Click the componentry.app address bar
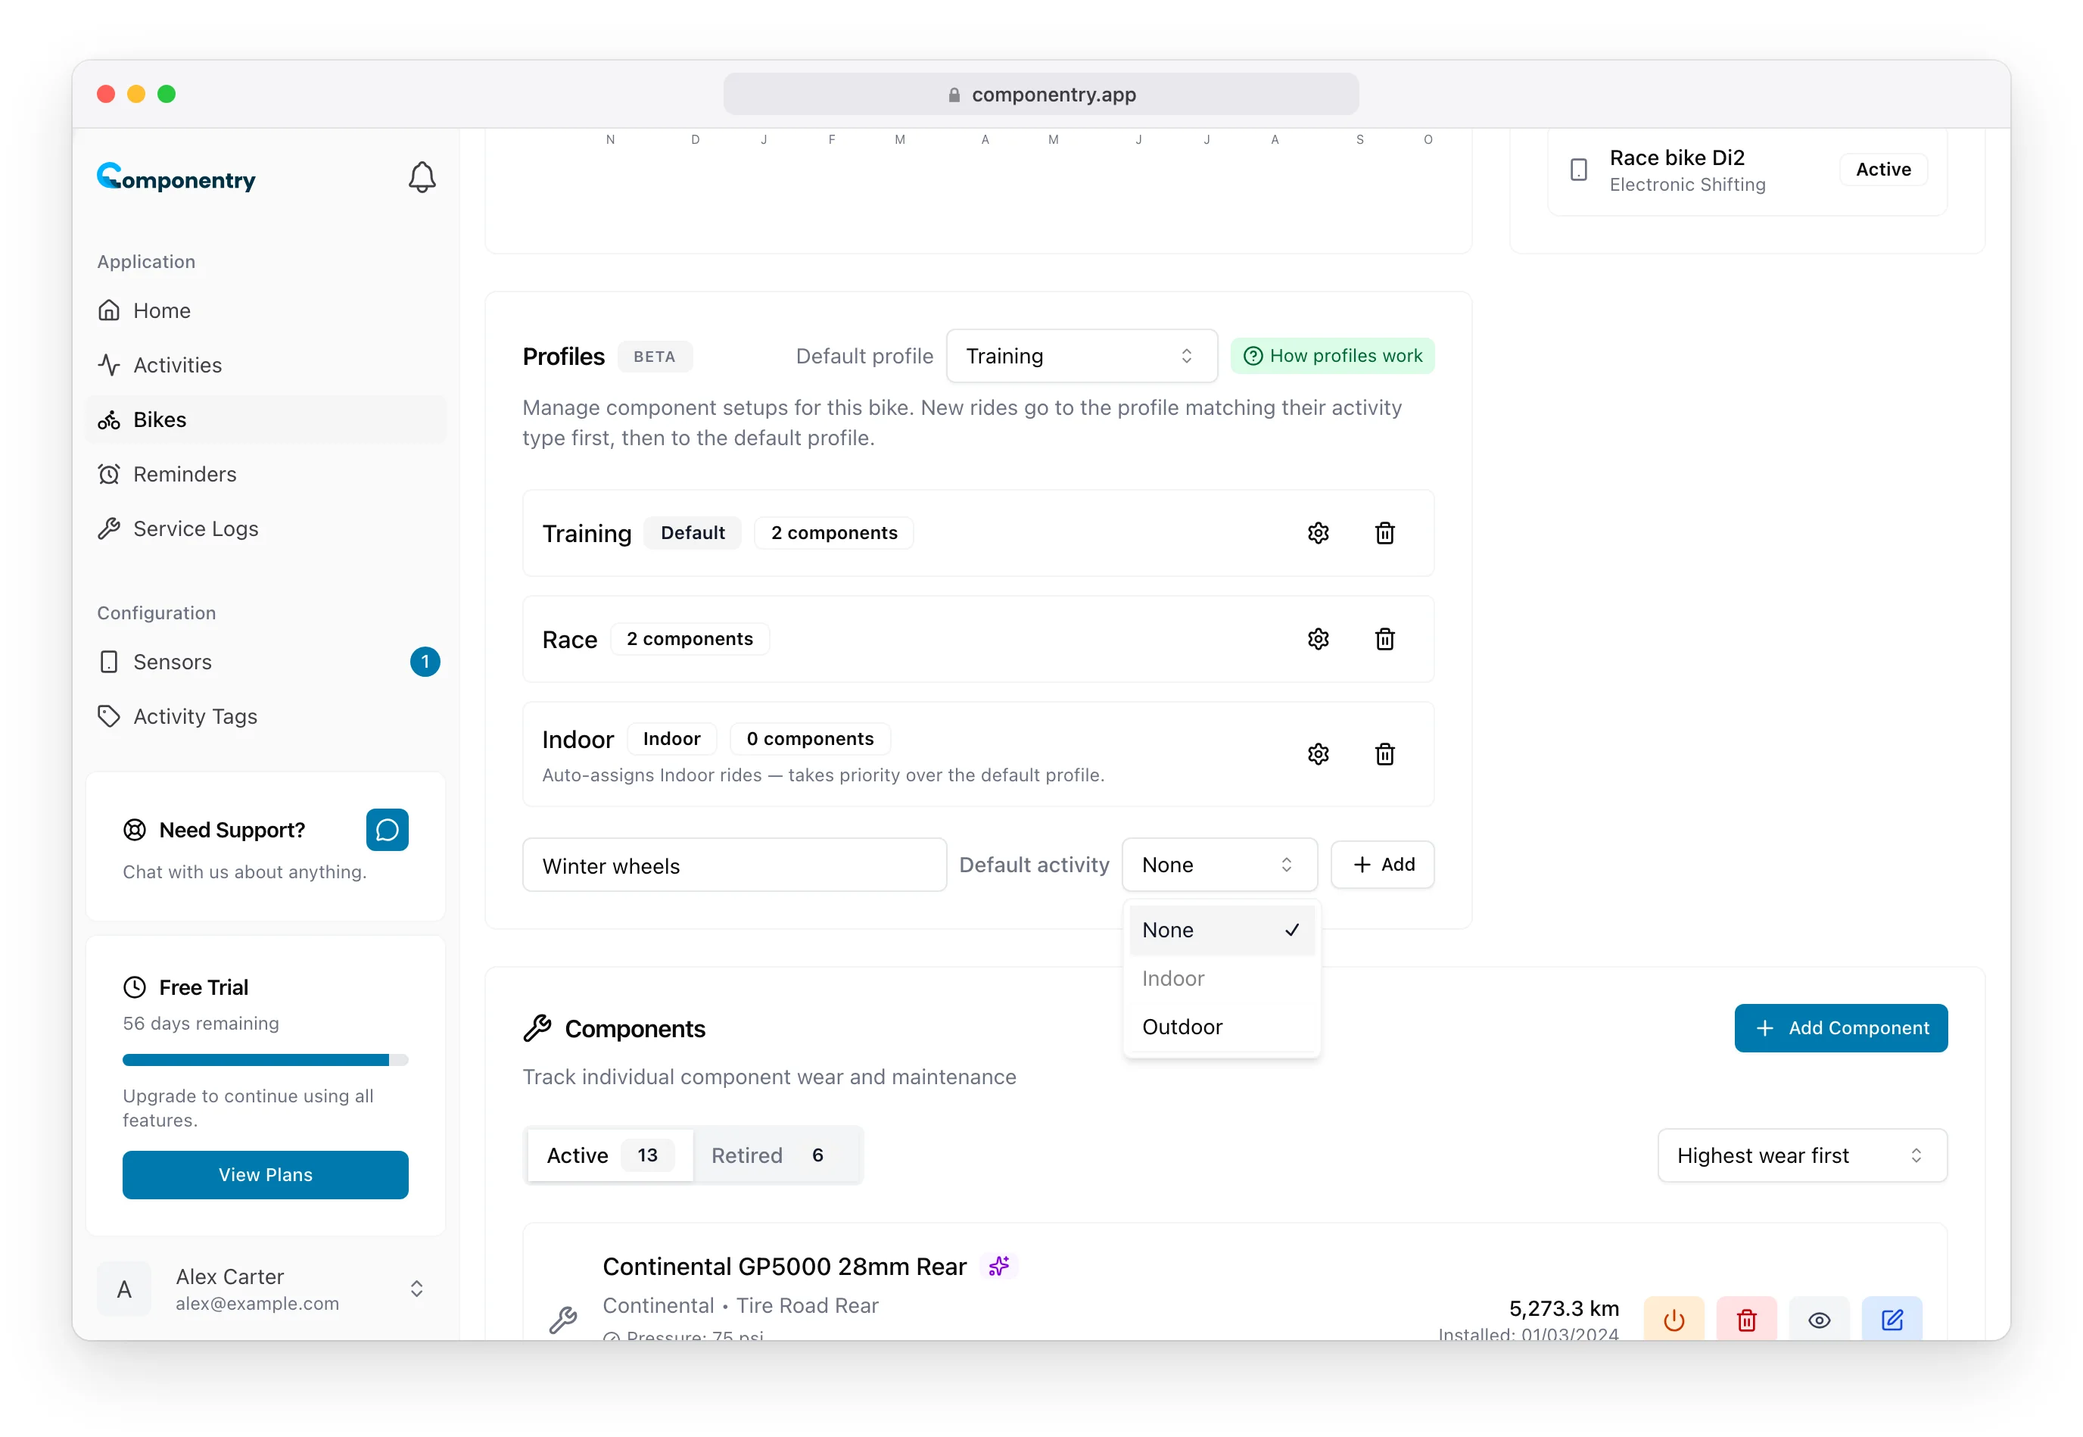This screenshot has width=2083, height=1437. (1041, 95)
